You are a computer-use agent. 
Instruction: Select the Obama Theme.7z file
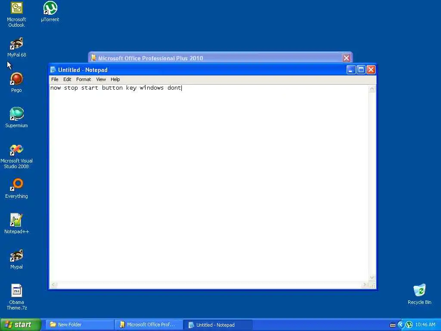tap(16, 297)
